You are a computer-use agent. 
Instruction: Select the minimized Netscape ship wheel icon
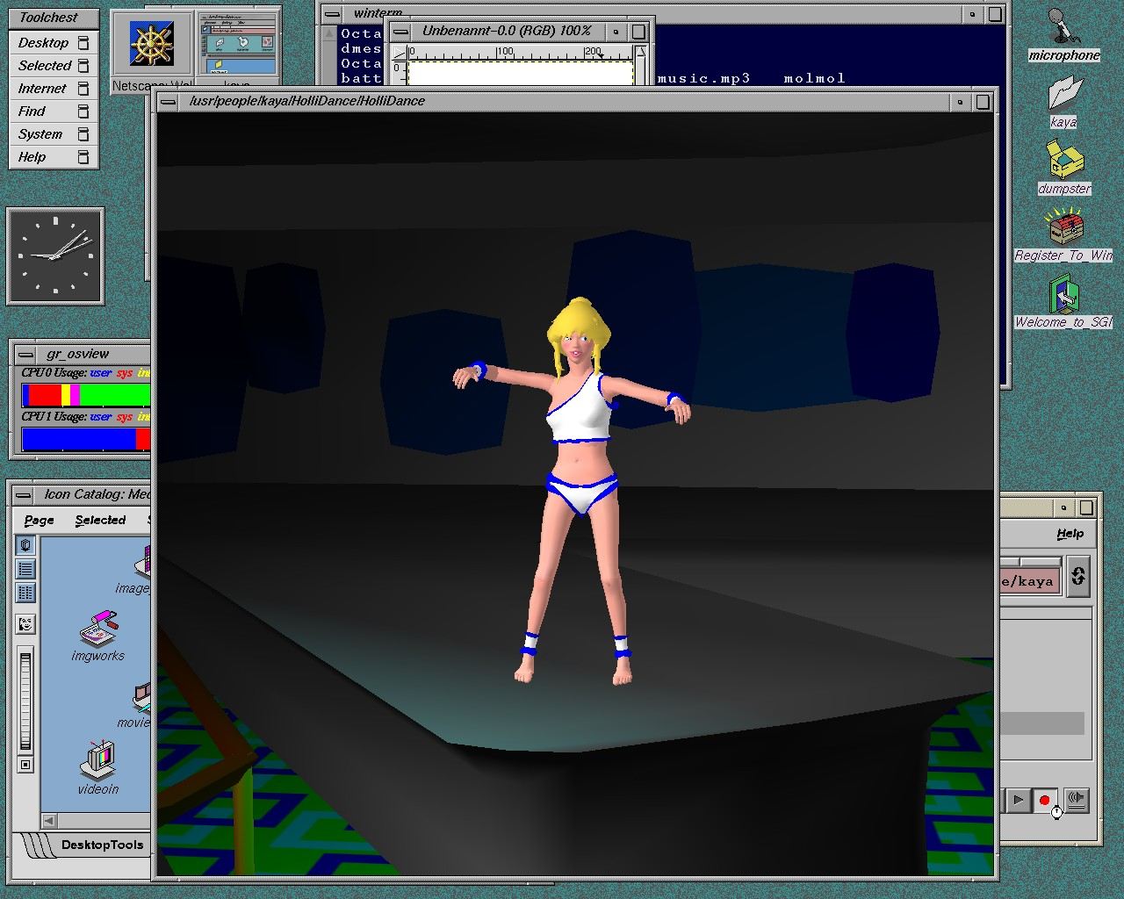tap(151, 44)
